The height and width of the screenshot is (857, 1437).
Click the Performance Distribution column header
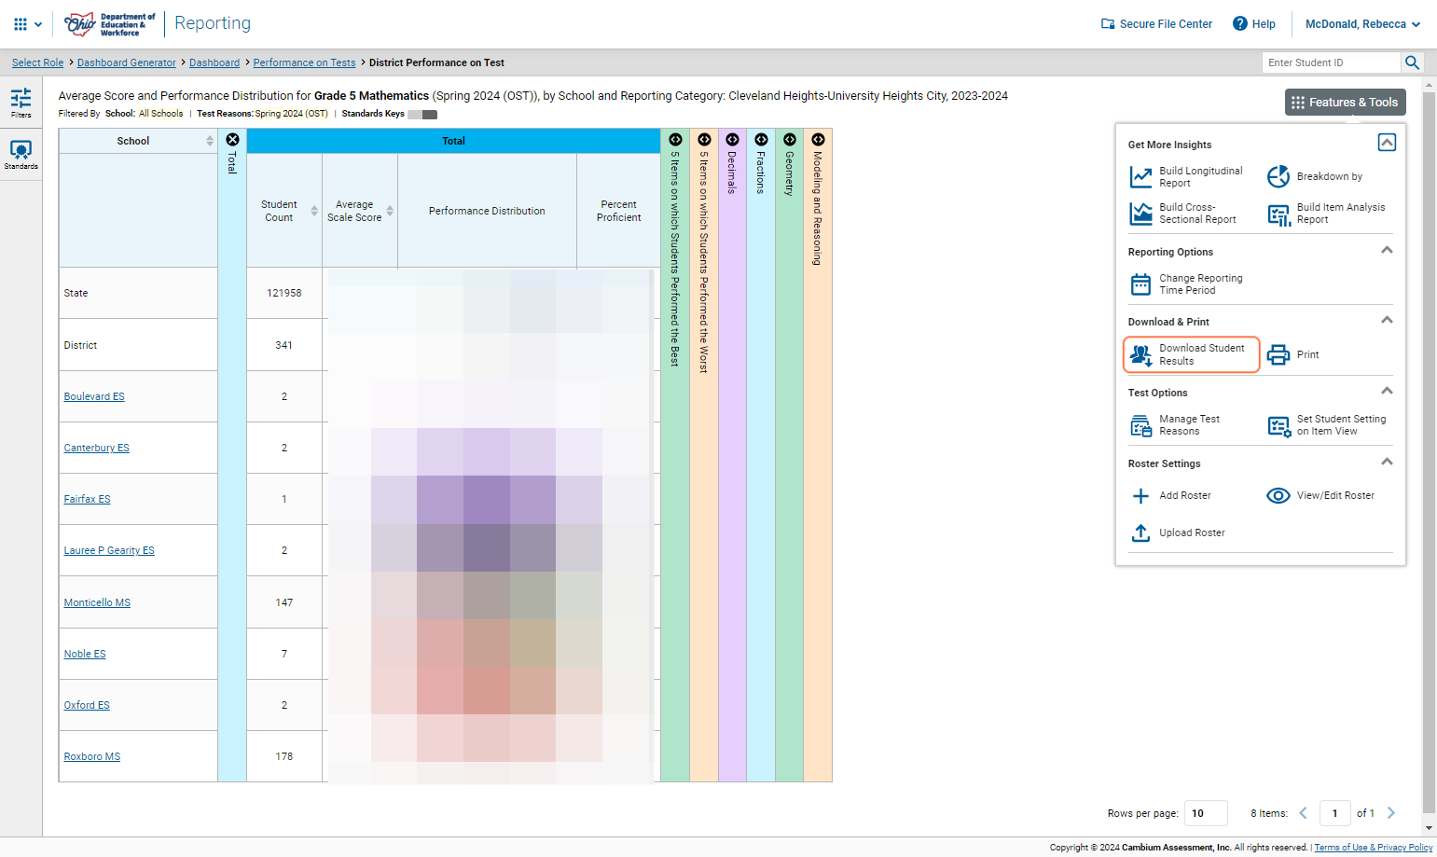(487, 211)
